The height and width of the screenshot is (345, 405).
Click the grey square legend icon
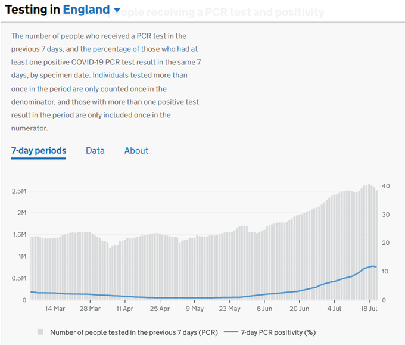pyautogui.click(x=40, y=331)
